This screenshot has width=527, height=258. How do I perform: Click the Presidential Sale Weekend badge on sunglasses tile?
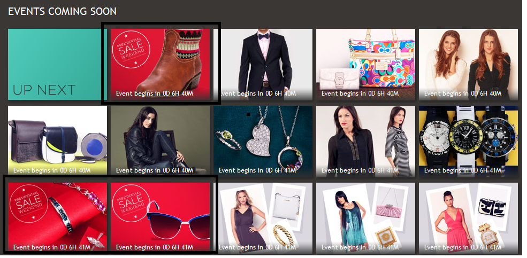pyautogui.click(x=131, y=204)
